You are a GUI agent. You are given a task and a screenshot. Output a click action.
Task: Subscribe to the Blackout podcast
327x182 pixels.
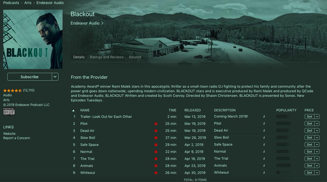coord(29,77)
